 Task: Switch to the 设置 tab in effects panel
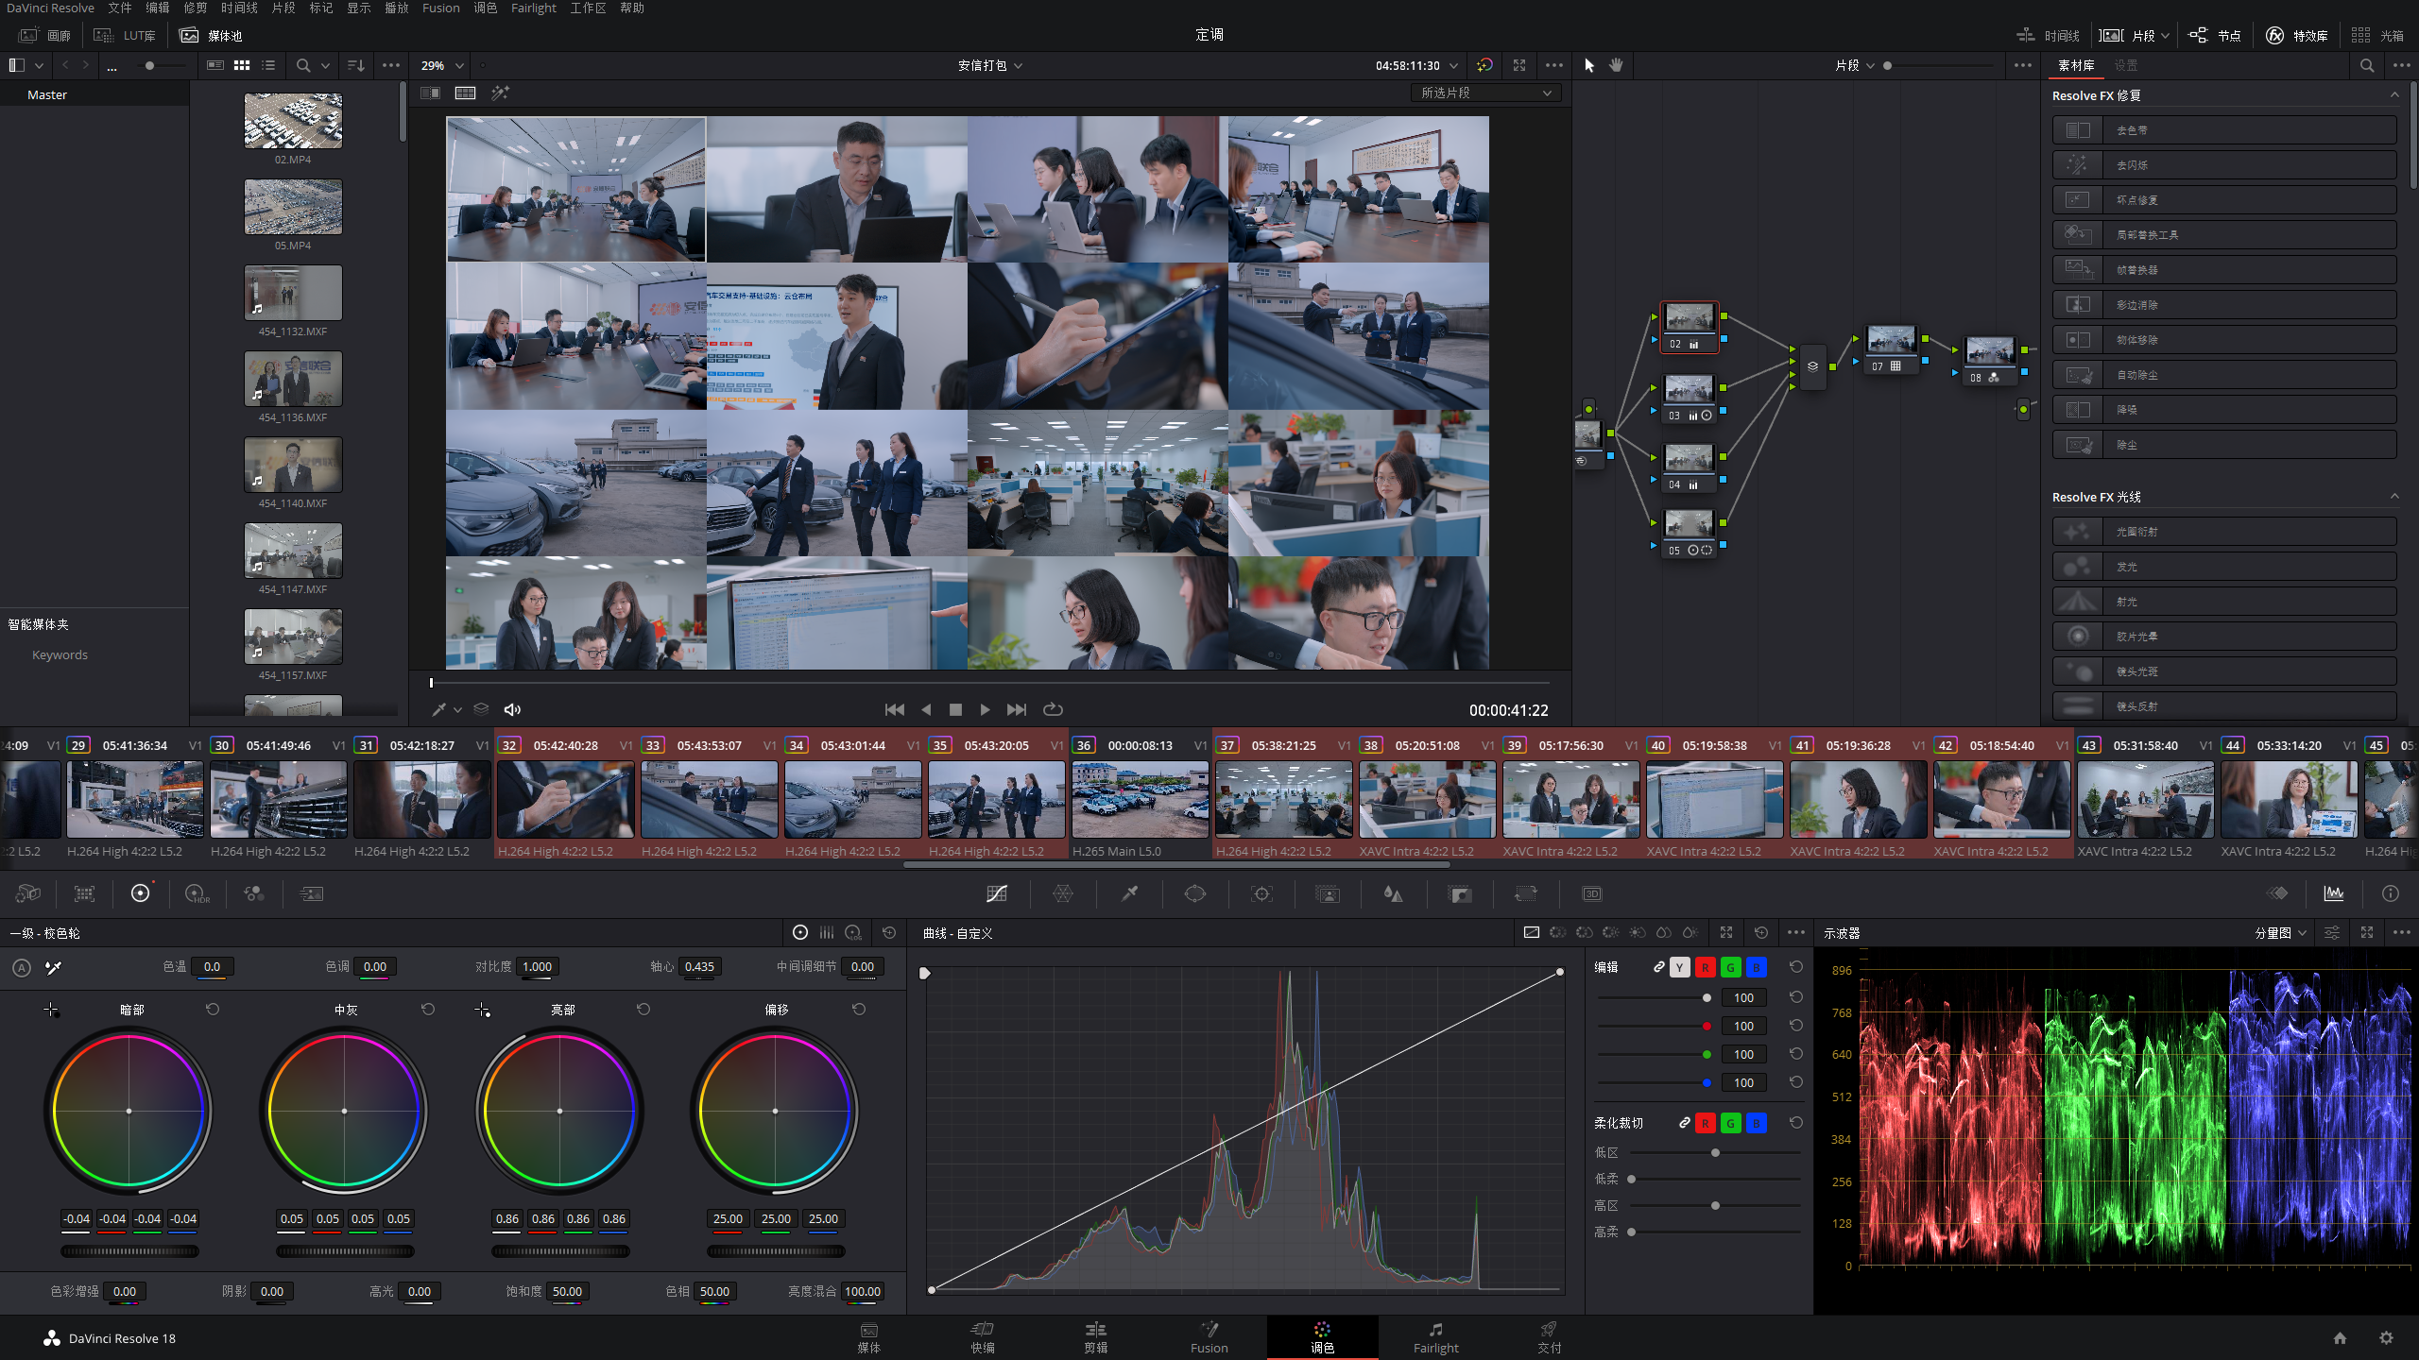tap(2126, 65)
